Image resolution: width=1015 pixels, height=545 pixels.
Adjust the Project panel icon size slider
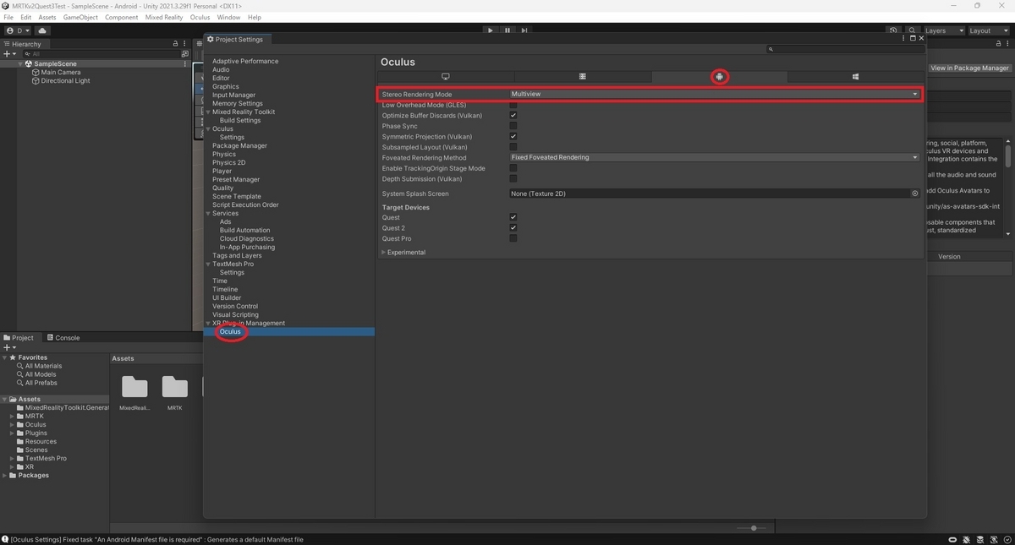click(753, 528)
